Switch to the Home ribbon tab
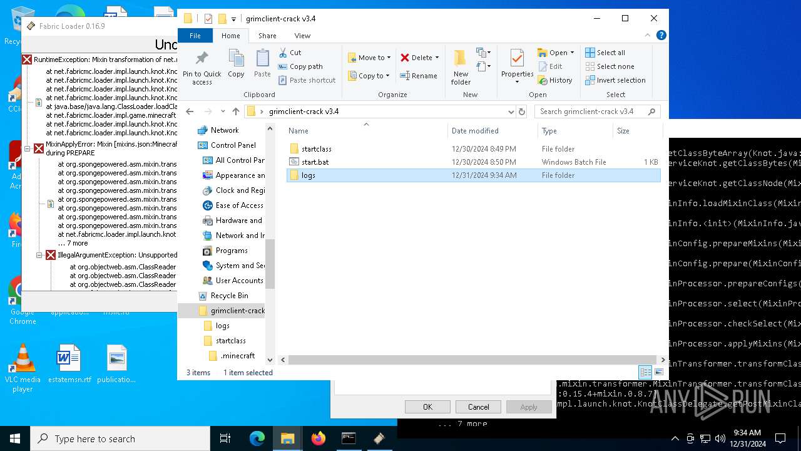 pyautogui.click(x=230, y=36)
